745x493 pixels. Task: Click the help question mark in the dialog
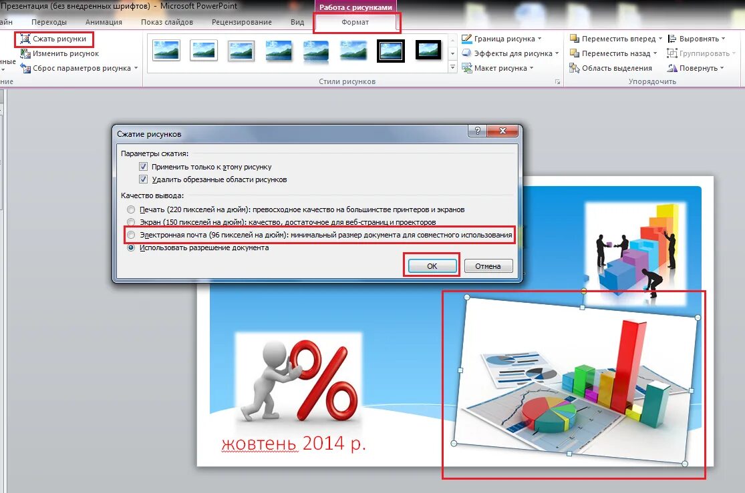[x=478, y=131]
